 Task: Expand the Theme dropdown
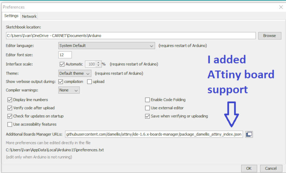pos(75,74)
